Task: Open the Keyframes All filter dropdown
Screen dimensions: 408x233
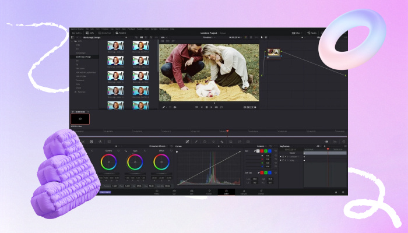Action: tap(319, 146)
